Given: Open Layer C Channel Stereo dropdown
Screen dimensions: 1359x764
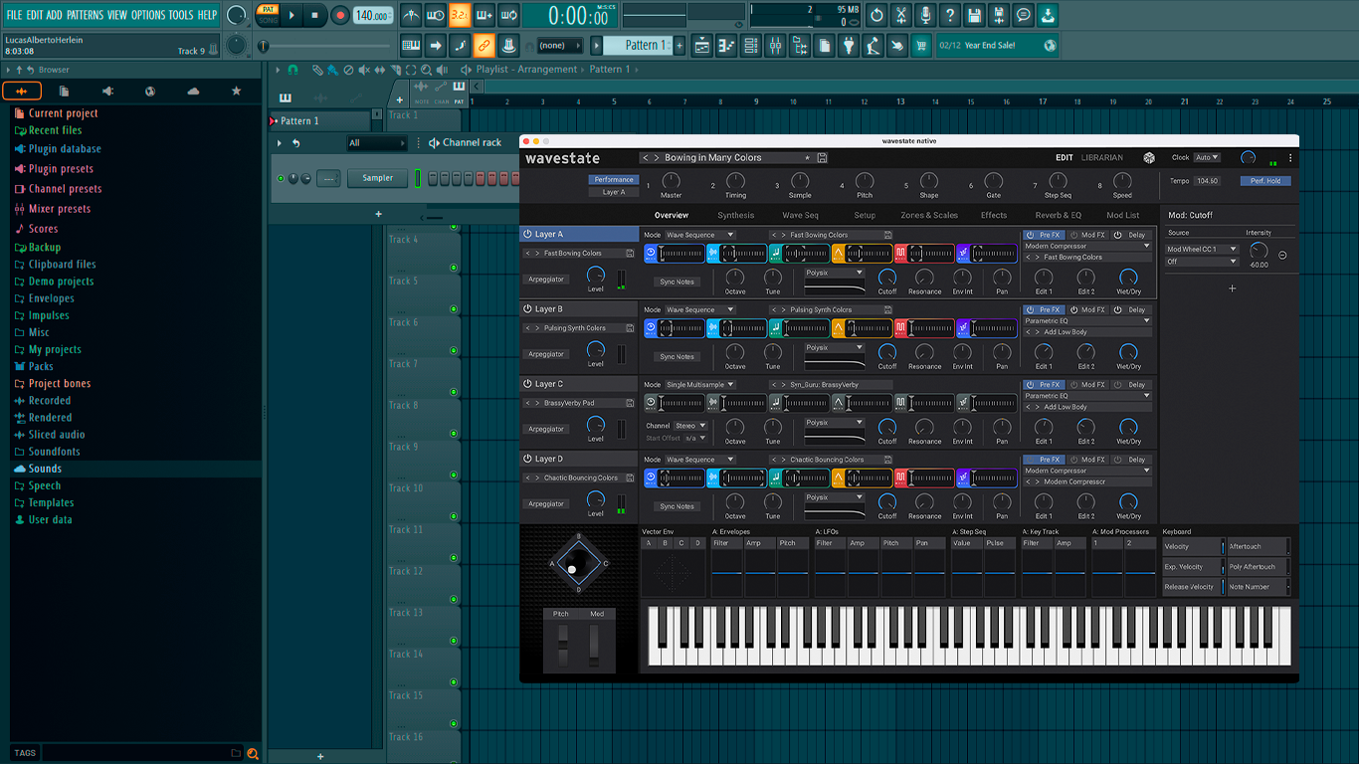Looking at the screenshot, I should click(x=690, y=426).
